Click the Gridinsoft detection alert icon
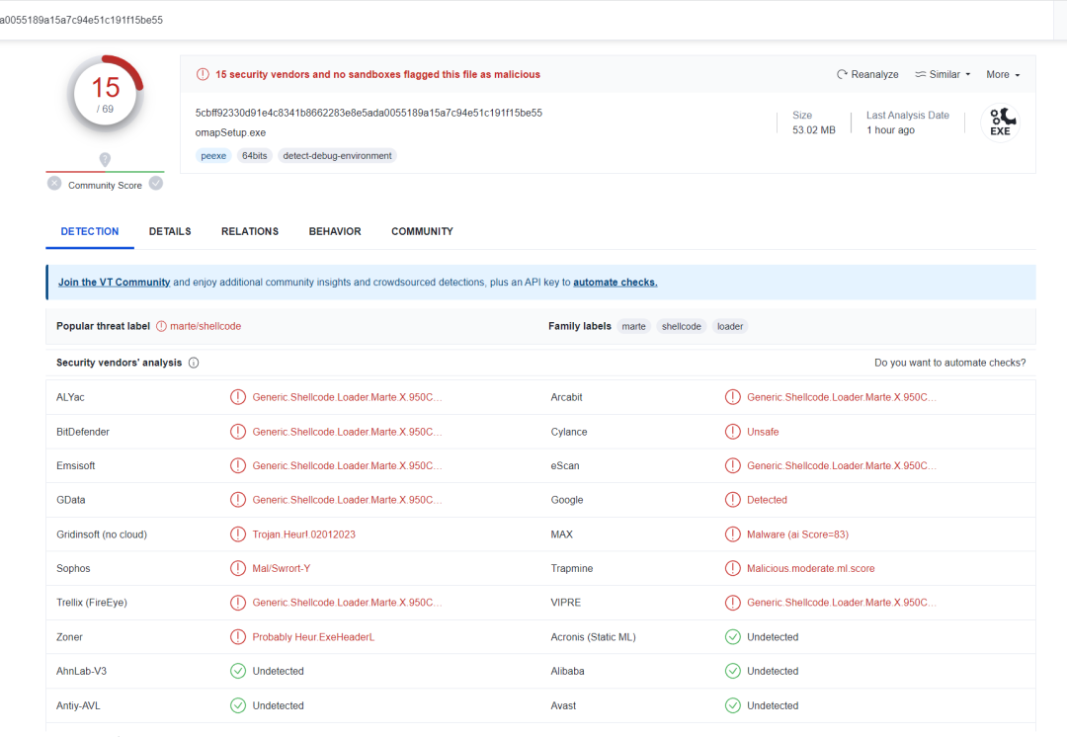This screenshot has height=737, width=1067. tap(237, 534)
